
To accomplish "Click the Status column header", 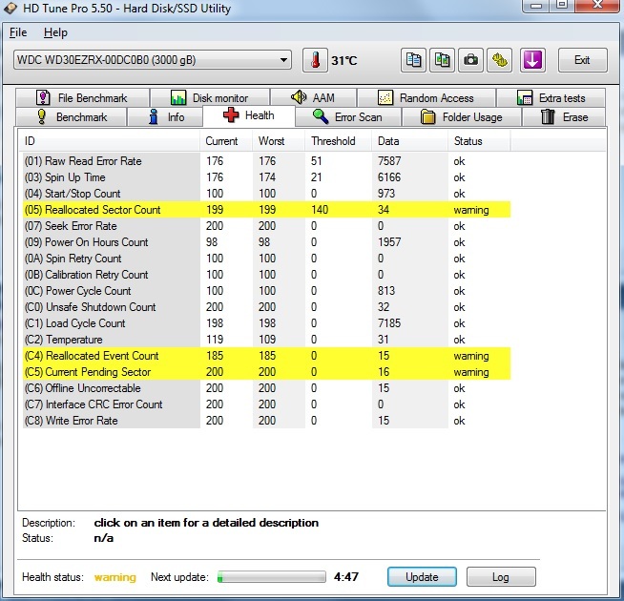I will (x=479, y=141).
